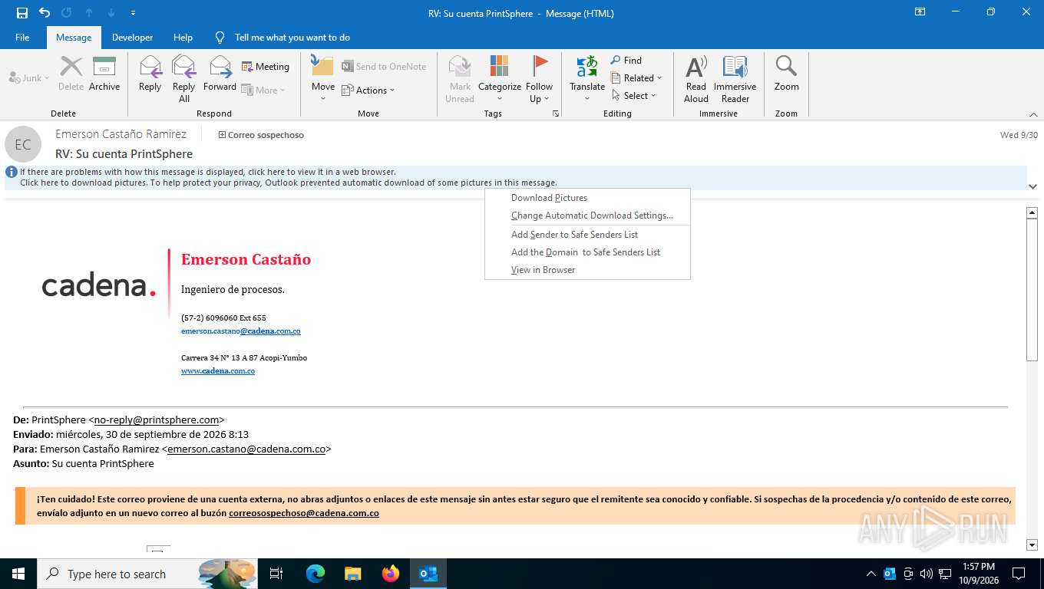Click Reply All in the Respond group
This screenshot has width=1044, height=589.
click(x=183, y=78)
